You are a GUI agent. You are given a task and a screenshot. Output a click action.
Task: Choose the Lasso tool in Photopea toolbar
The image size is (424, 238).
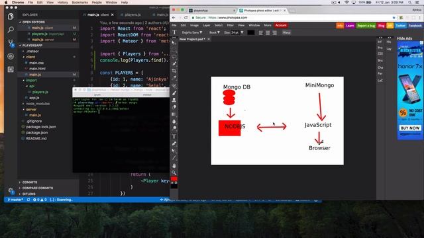coord(174,57)
